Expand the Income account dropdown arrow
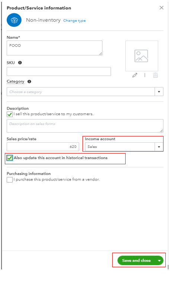Screen dimensions: 178x285 click(x=159, y=147)
